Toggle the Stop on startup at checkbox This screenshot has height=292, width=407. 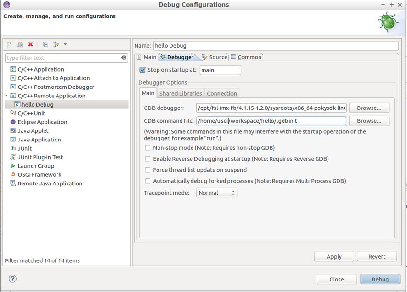(142, 70)
